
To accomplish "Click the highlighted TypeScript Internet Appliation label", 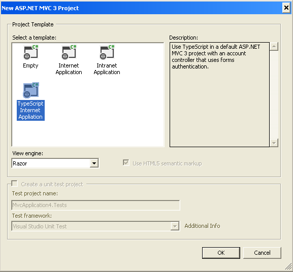I will [30, 110].
